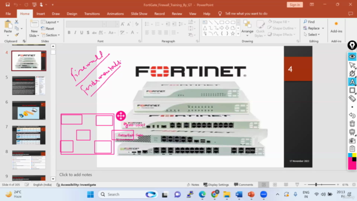
Task: Toggle Align Left paragraph button
Action: (147, 32)
